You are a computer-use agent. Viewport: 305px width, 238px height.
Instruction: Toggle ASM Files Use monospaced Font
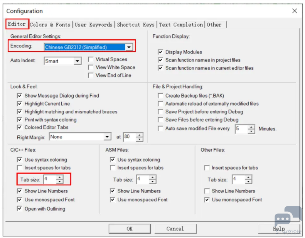click(x=113, y=200)
